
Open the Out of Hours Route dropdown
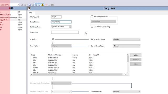click(127, 46)
